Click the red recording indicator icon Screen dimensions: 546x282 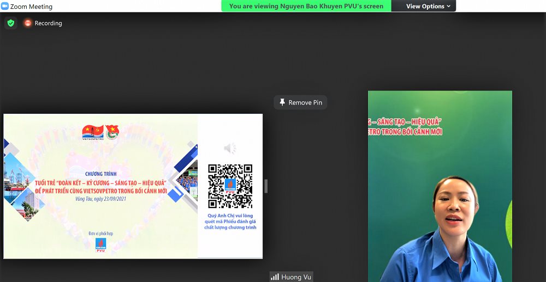(27, 23)
